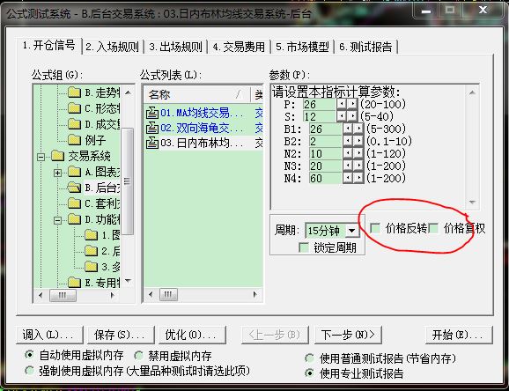Switch to the 3.出场规则 tab
The width and height of the screenshot is (509, 391).
pos(175,47)
